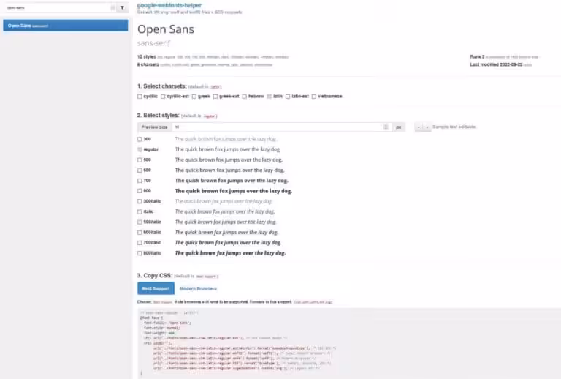
Task: Click the 800italic sample sentence
Action: (230, 253)
